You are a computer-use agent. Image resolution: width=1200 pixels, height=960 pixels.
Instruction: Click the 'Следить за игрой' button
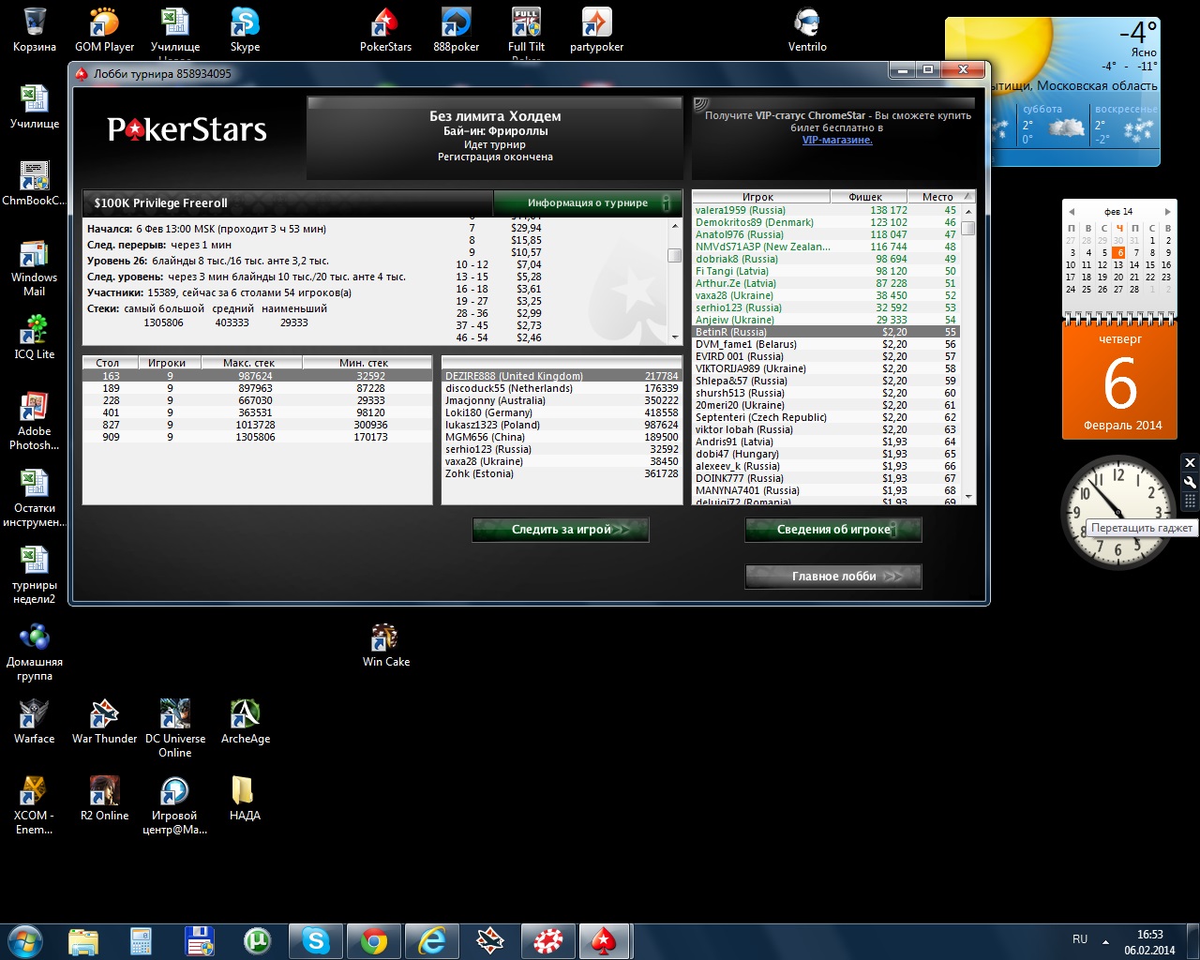point(561,530)
